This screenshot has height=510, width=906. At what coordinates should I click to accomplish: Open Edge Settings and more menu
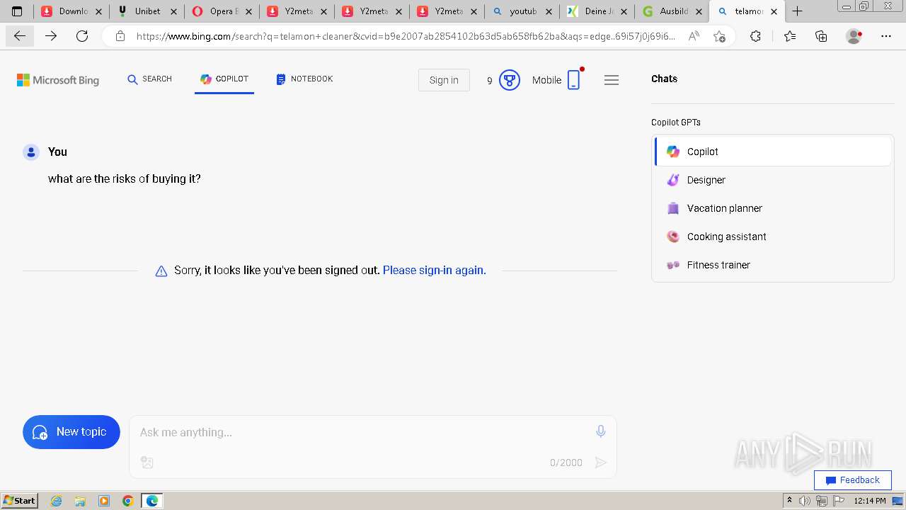coord(886,37)
